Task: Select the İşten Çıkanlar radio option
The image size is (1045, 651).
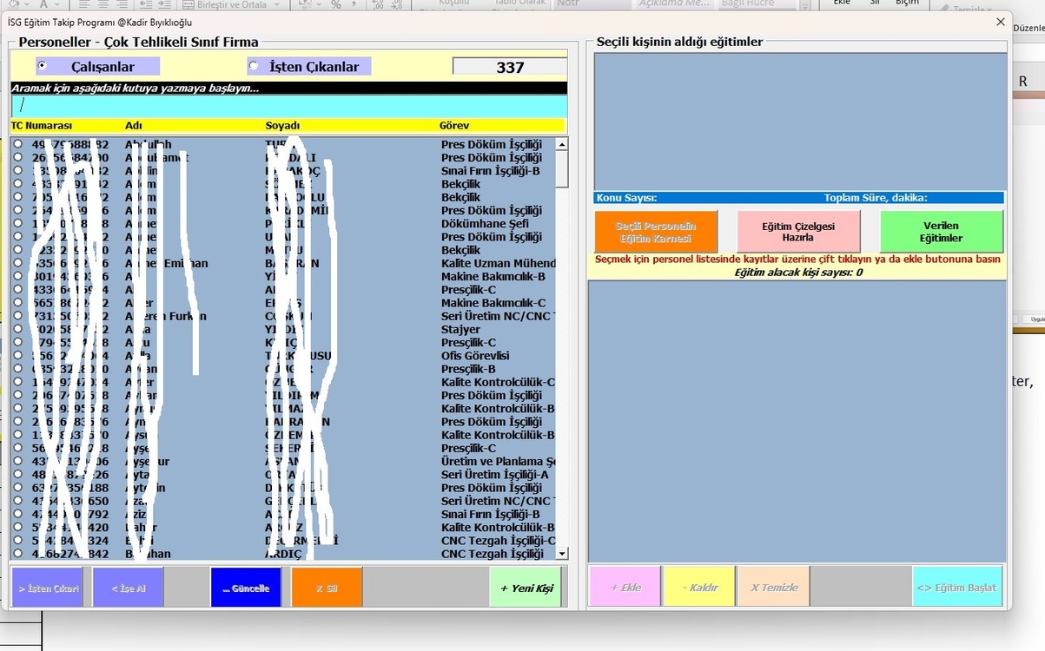Action: click(x=308, y=67)
